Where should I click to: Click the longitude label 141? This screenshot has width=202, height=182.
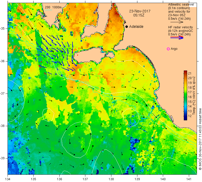189,179
